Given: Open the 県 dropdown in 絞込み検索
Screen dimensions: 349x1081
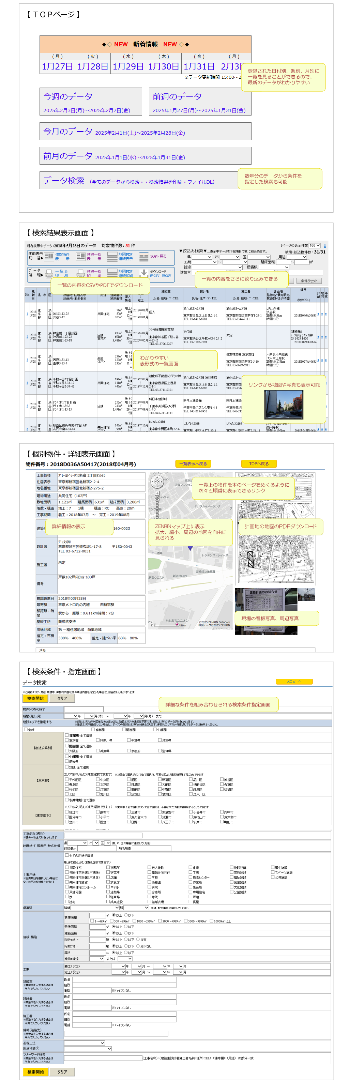Looking at the screenshot, I should pos(202,257).
